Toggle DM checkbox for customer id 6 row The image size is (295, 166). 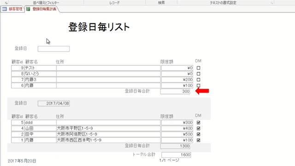pyautogui.click(x=198, y=85)
